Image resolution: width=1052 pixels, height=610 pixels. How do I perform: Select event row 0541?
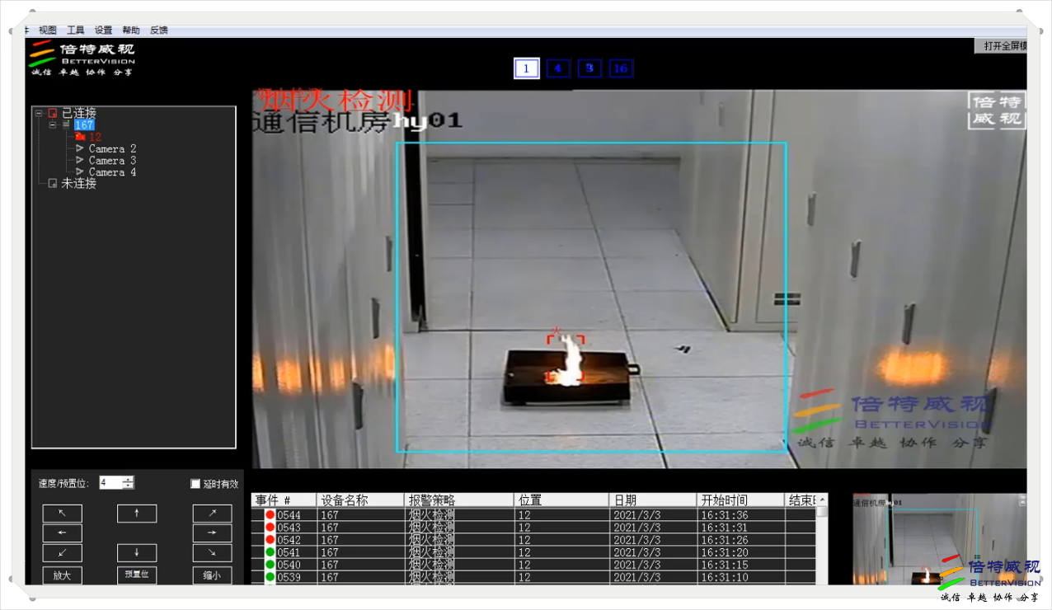click(x=533, y=552)
